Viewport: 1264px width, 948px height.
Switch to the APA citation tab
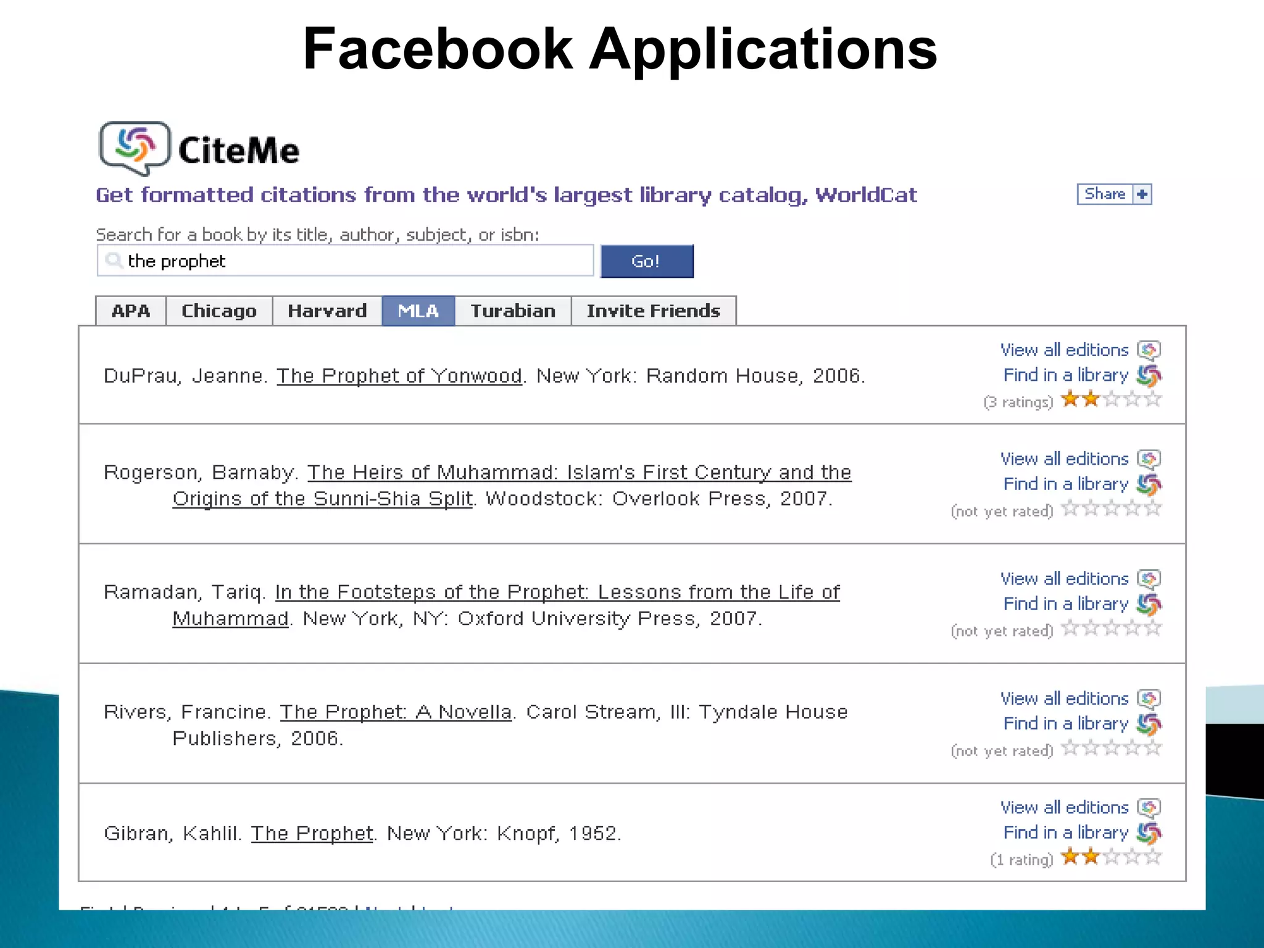131,311
